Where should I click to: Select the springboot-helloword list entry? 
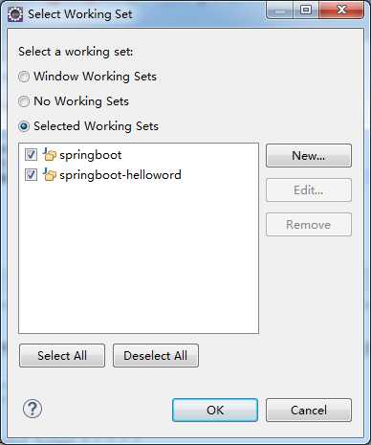[120, 175]
